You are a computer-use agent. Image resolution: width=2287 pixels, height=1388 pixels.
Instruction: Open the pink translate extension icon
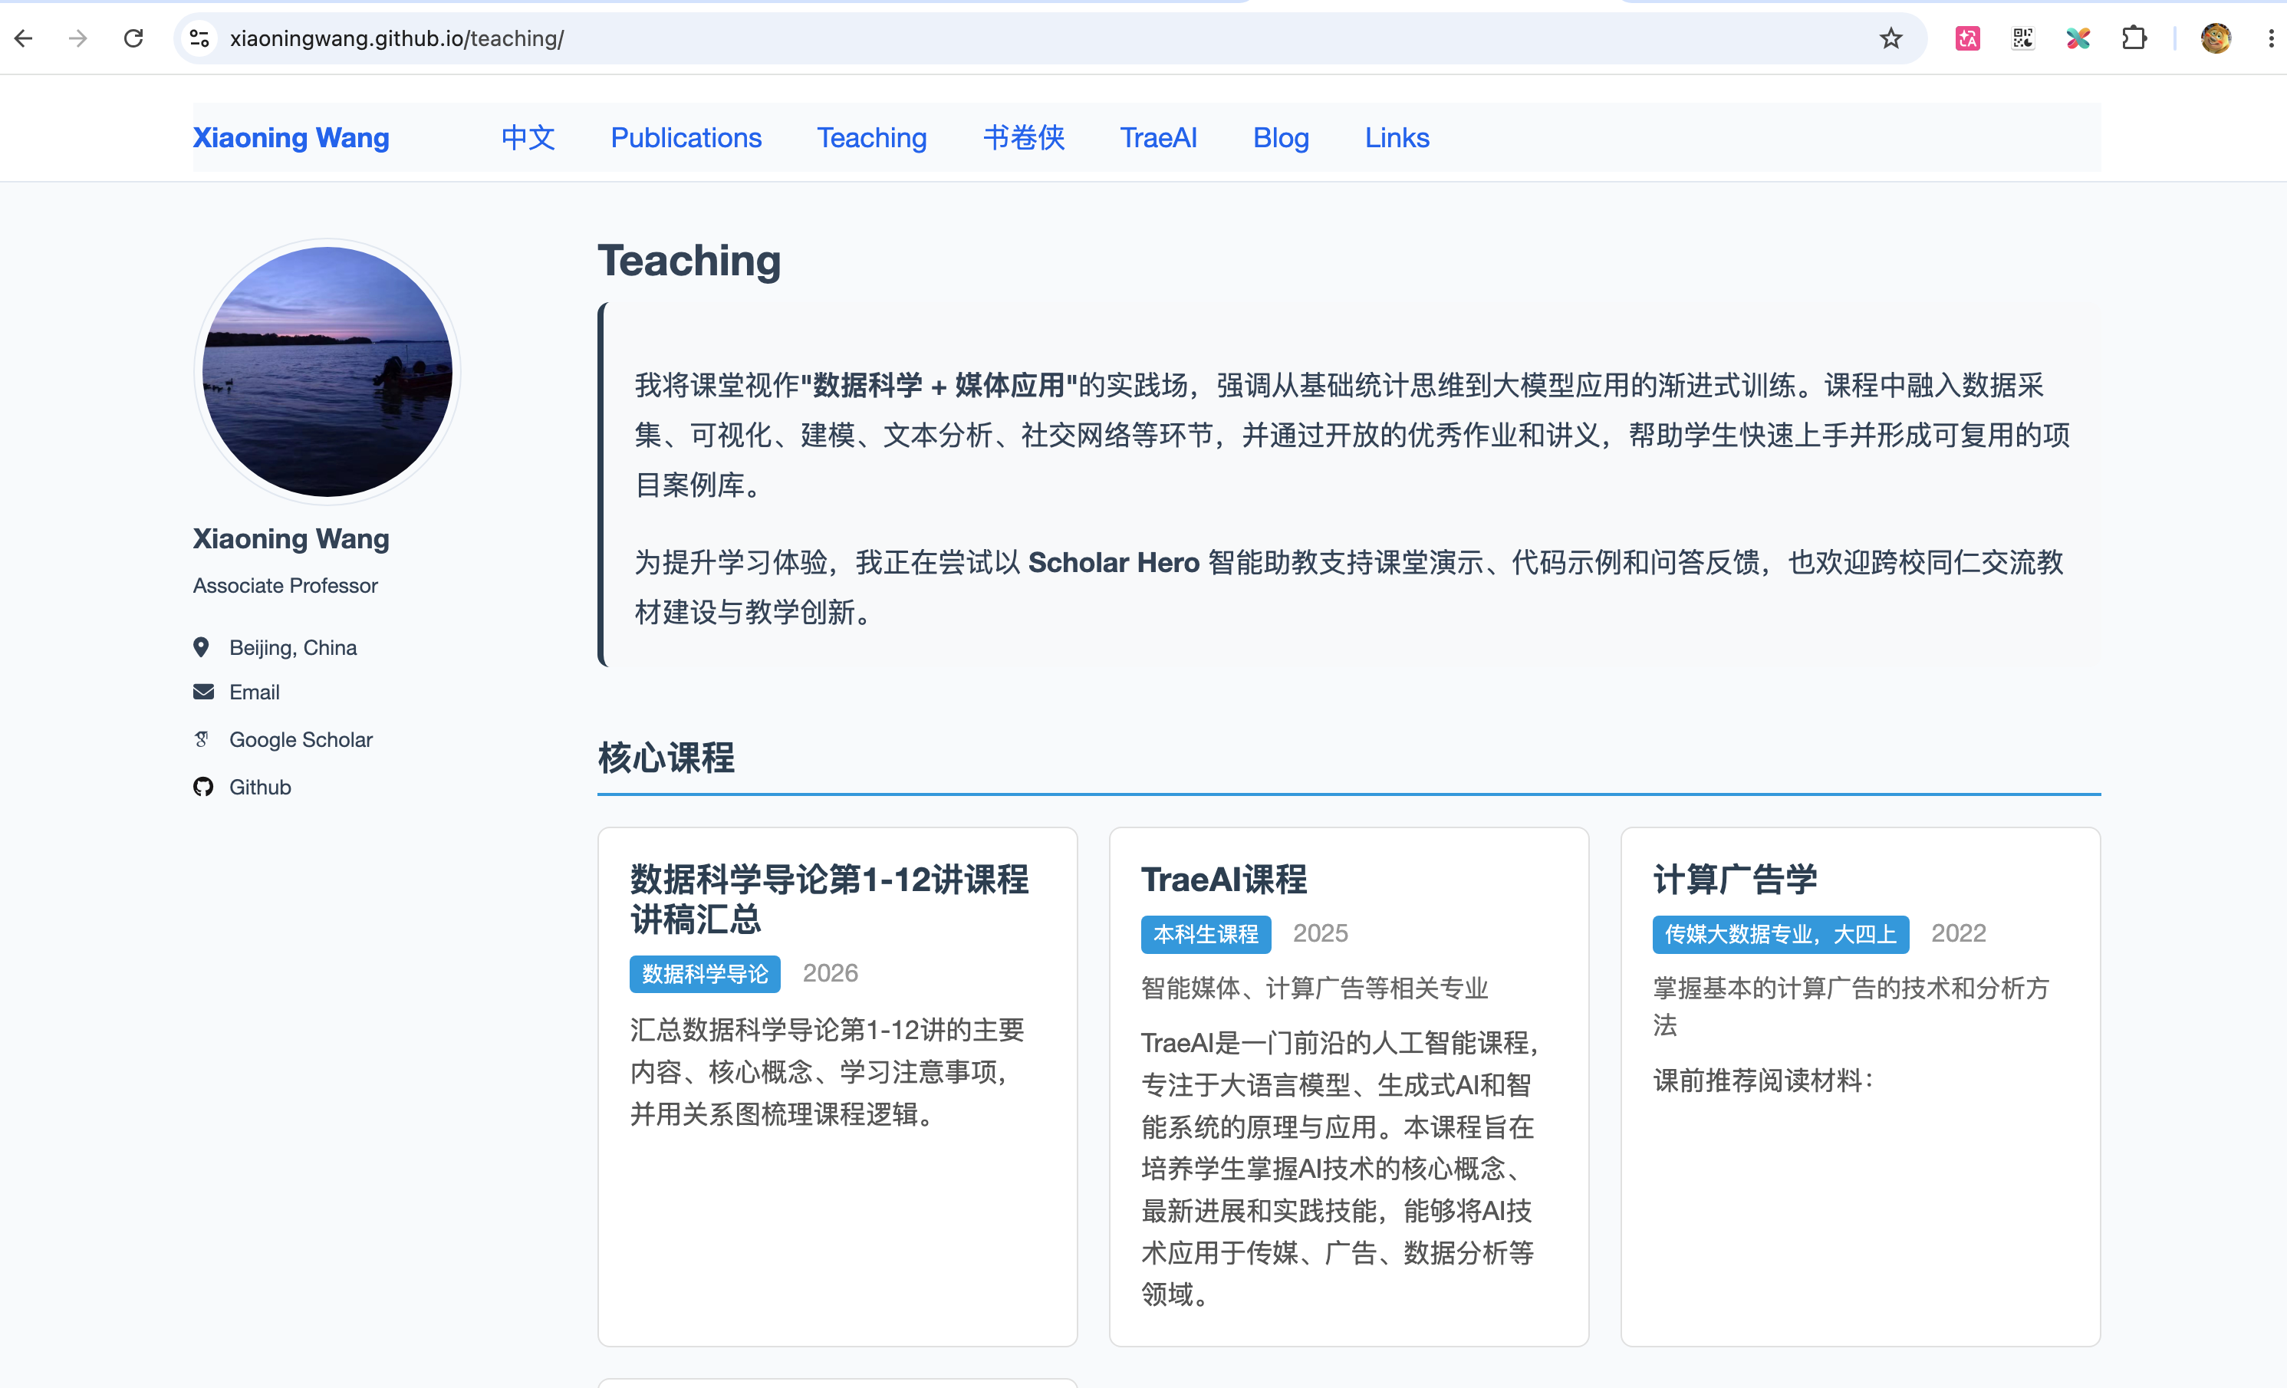[x=1966, y=38]
